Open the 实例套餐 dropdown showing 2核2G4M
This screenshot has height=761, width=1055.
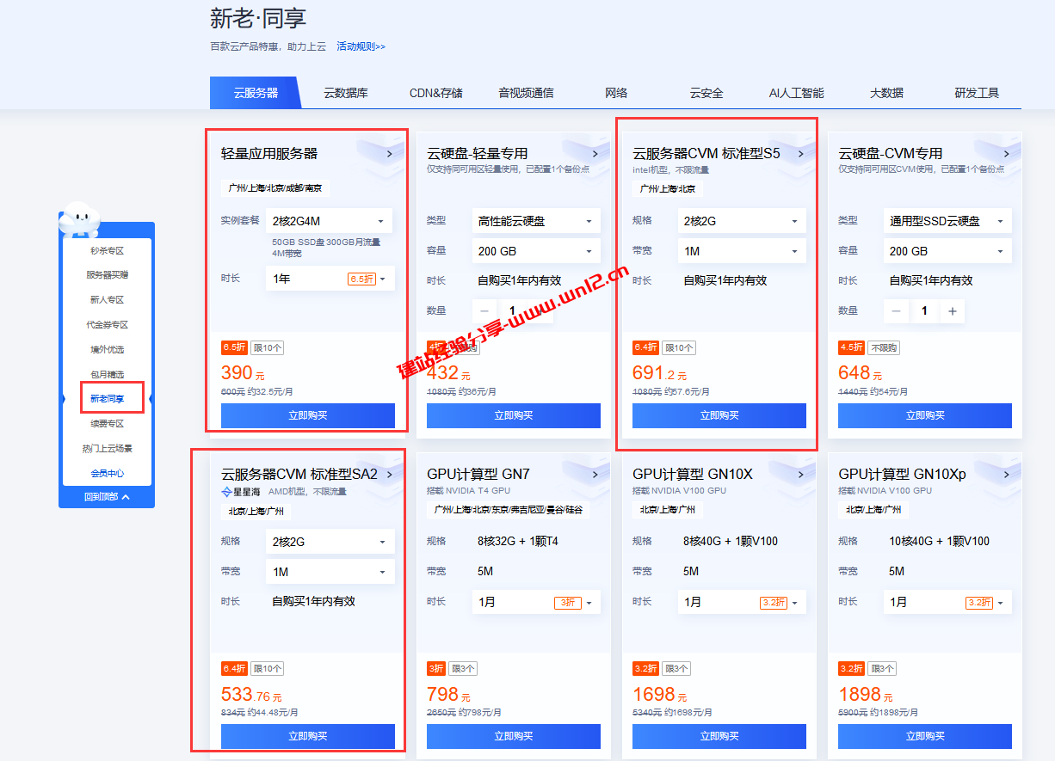[329, 221]
